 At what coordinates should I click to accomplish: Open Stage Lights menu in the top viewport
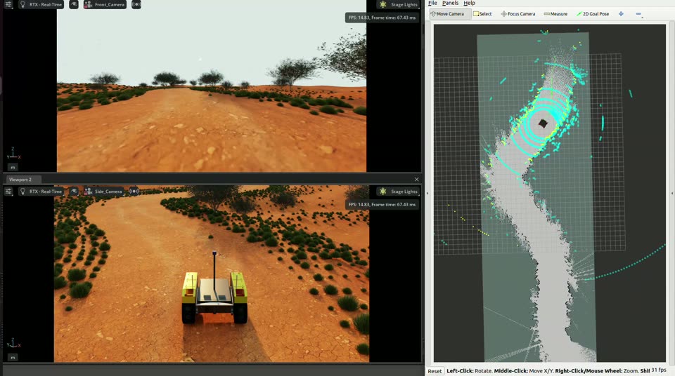398,4
